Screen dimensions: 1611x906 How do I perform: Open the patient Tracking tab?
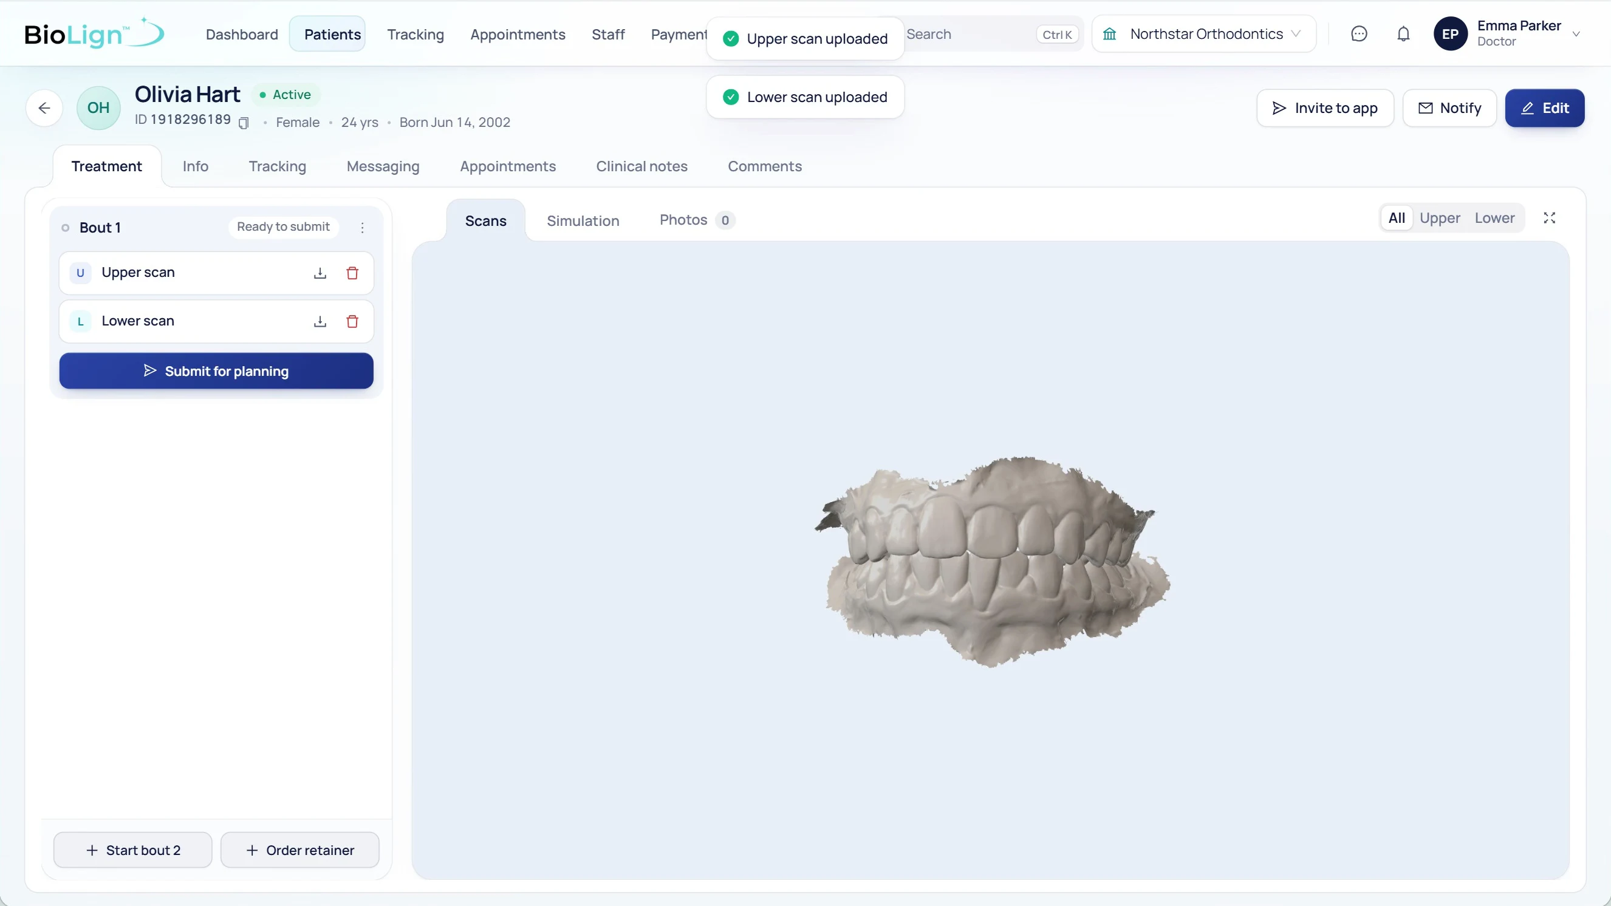[x=277, y=166]
